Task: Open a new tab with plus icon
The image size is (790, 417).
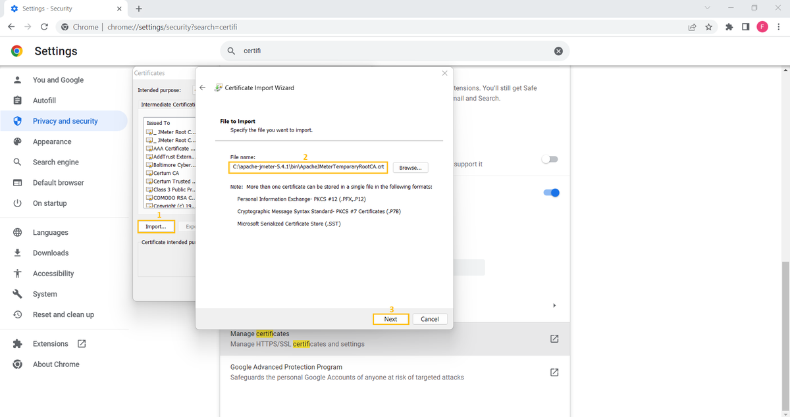Action: [x=139, y=9]
